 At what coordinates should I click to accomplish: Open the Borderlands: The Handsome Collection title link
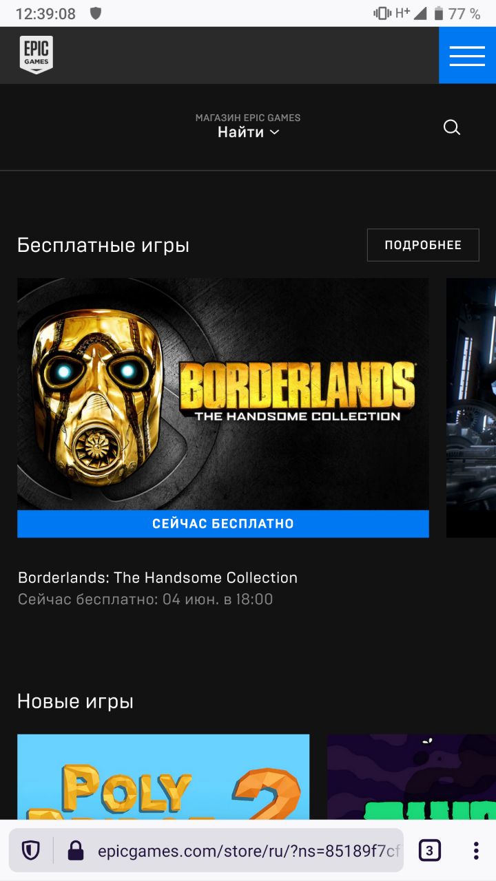[158, 577]
